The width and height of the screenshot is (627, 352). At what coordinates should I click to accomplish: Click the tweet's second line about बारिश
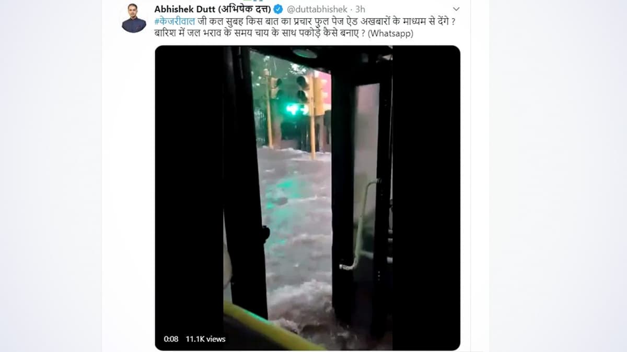pyautogui.click(x=284, y=34)
